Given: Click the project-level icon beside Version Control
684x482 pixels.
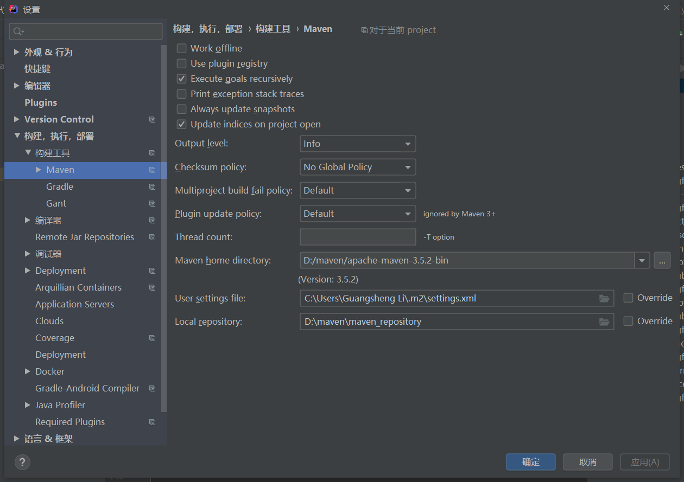Looking at the screenshot, I should [x=152, y=119].
